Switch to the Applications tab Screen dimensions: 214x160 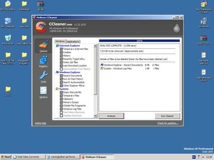coord(73,42)
